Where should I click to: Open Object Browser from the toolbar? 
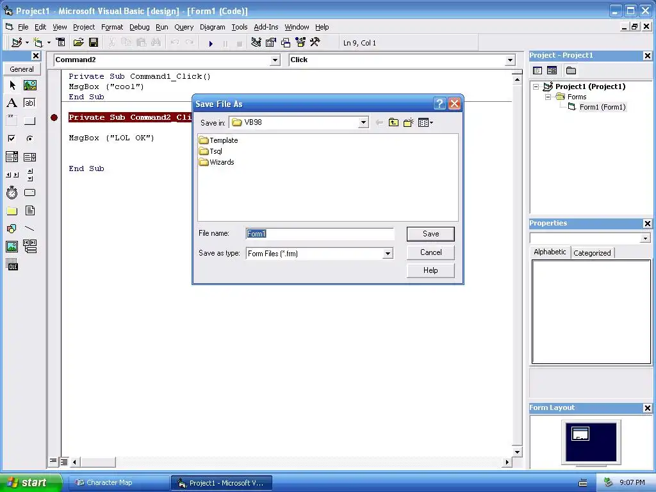300,42
